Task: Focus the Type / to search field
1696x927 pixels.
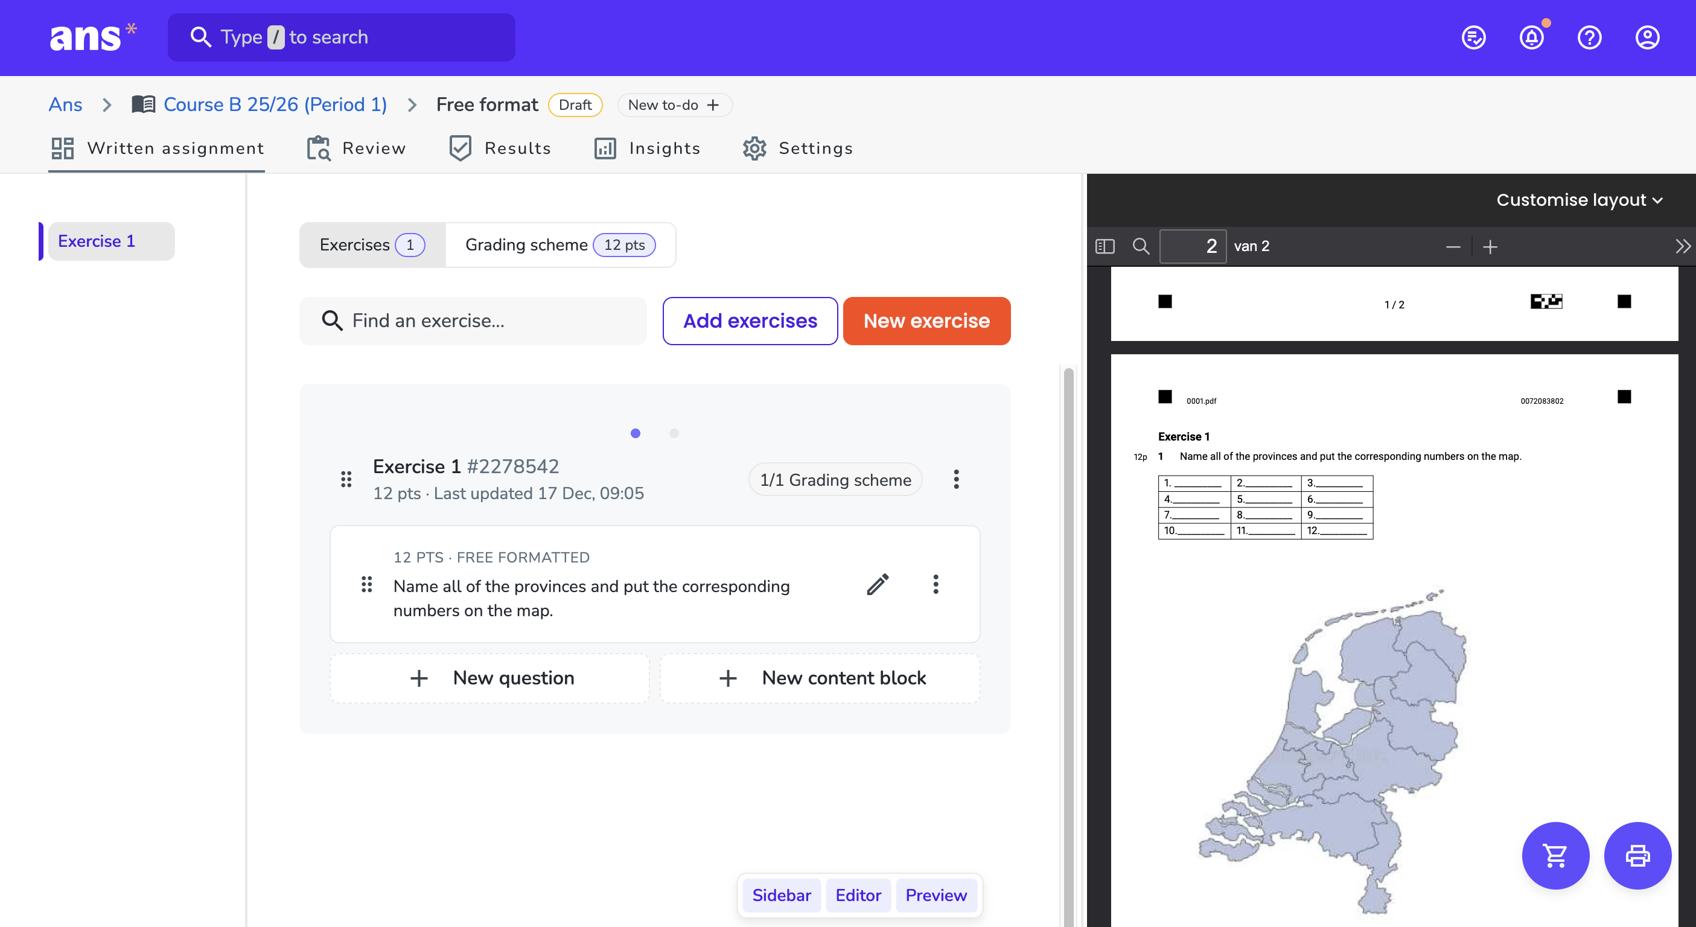Action: [341, 37]
